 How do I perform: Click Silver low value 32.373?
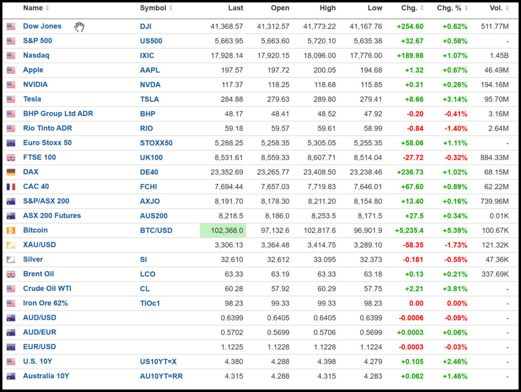[x=371, y=260]
